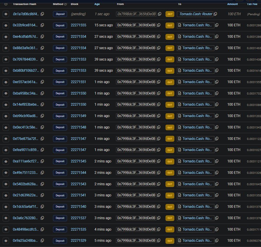Open block 22271551 details
261x247 pixels.
[x=78, y=82]
